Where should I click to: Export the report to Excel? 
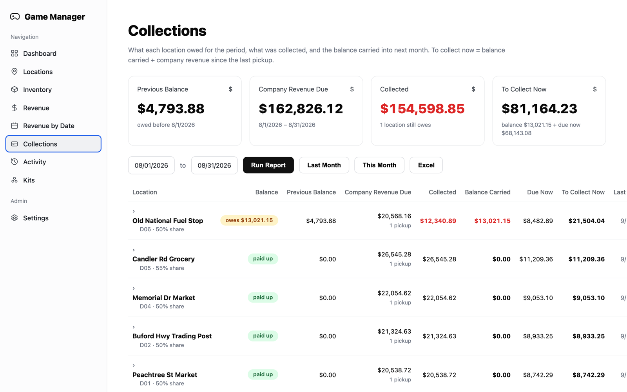426,165
